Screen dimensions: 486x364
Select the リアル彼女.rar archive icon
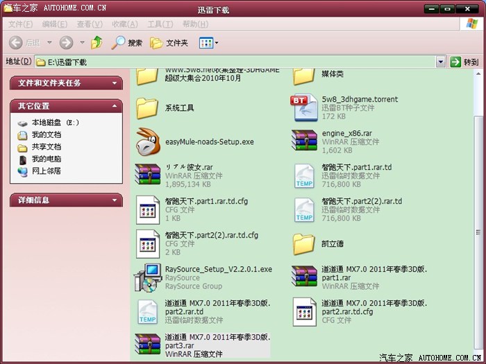tap(147, 174)
